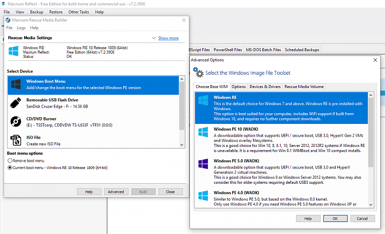The width and height of the screenshot is (385, 234).
Task: Click the Advanced button
Action: click(116, 192)
